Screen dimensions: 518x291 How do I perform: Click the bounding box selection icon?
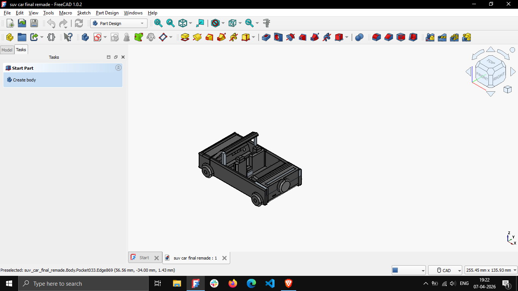[232, 23]
